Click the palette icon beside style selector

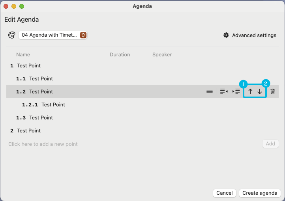click(x=12, y=35)
